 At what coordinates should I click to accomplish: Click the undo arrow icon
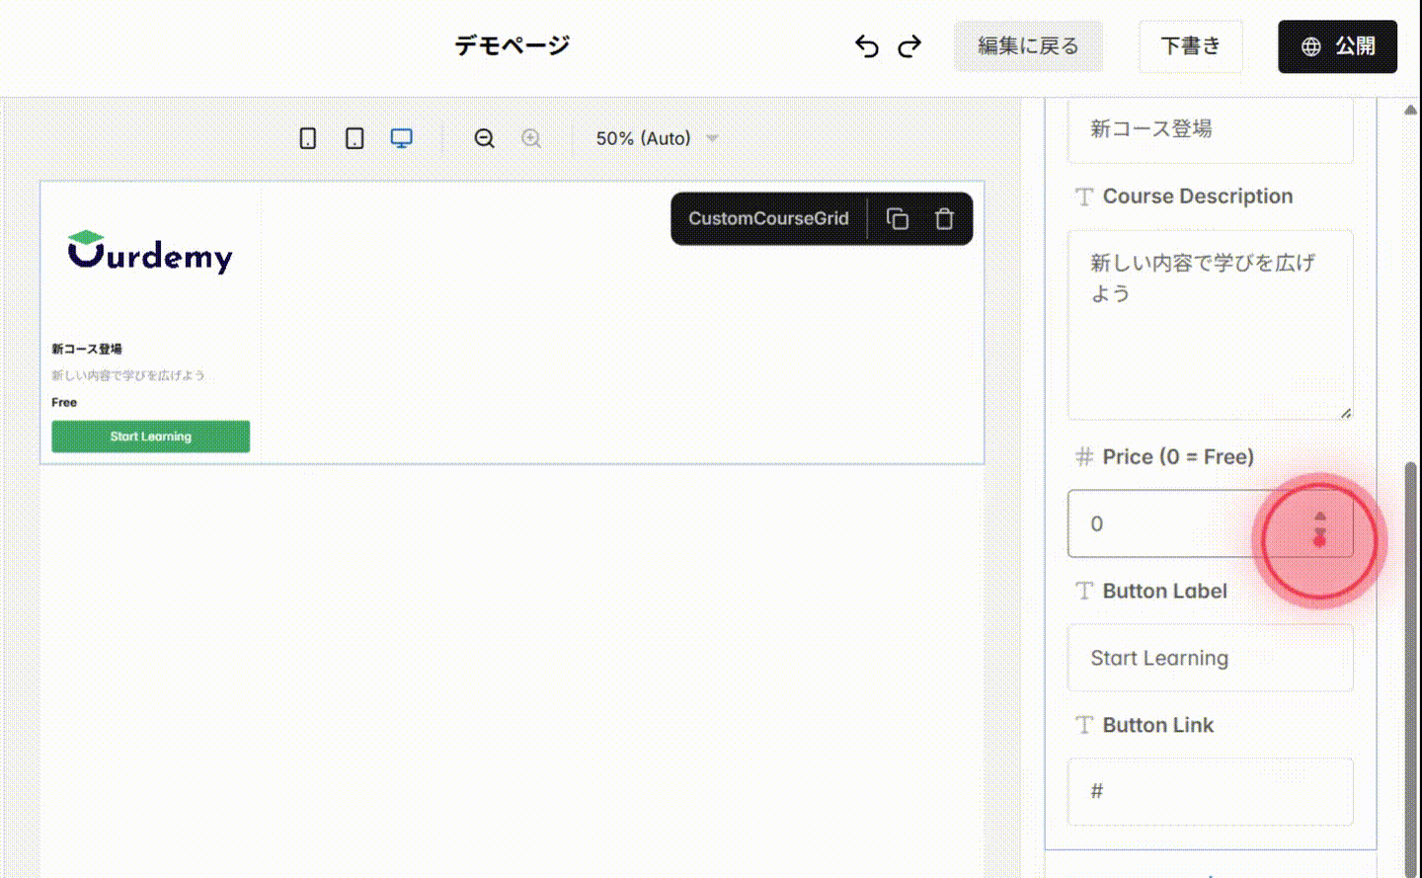pos(866,46)
